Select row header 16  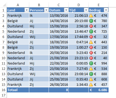click(x=3, y=90)
